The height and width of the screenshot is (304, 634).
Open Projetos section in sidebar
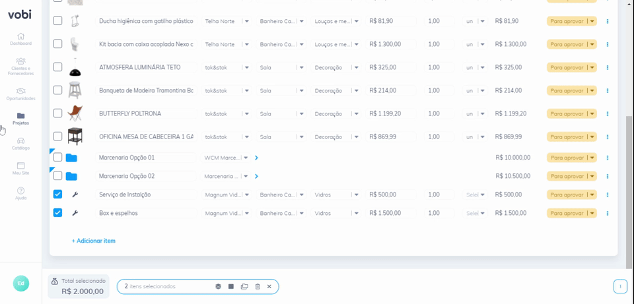[20, 119]
